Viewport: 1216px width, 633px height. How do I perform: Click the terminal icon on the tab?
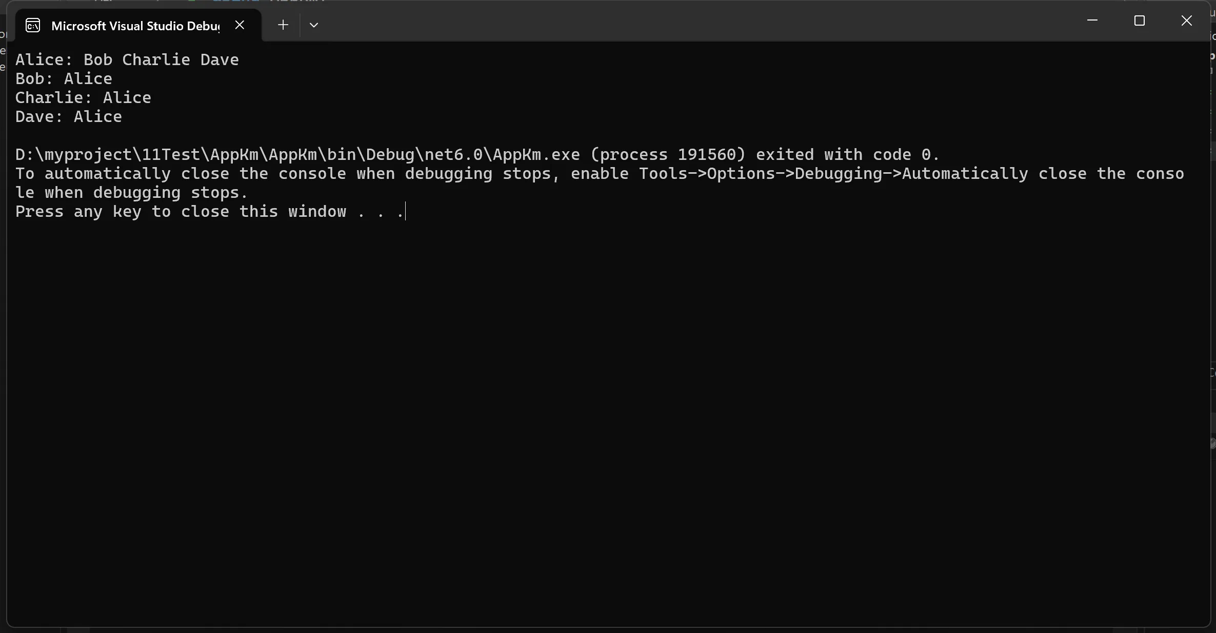point(33,25)
